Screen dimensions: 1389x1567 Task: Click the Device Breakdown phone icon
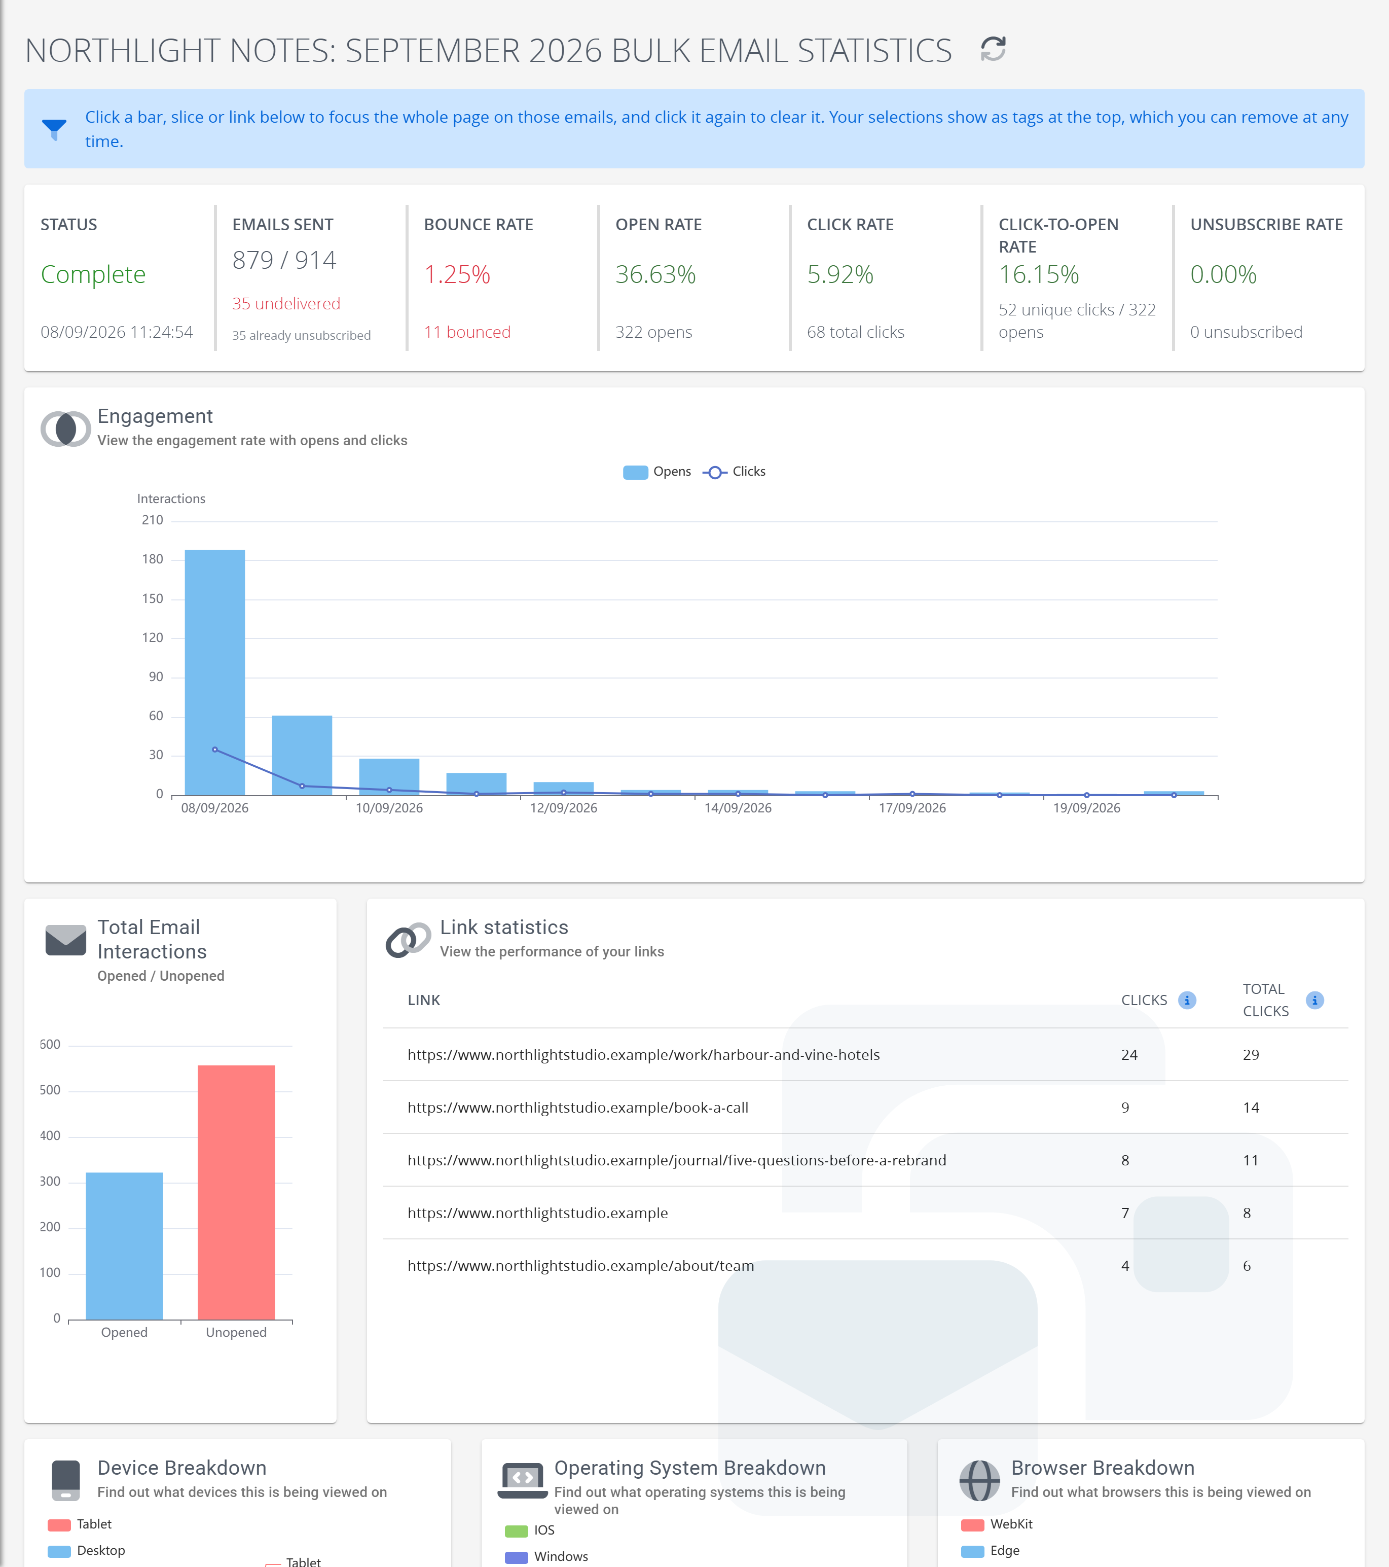tap(66, 1480)
